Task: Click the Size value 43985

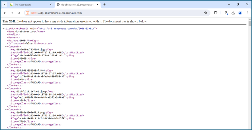Action: 21,100
